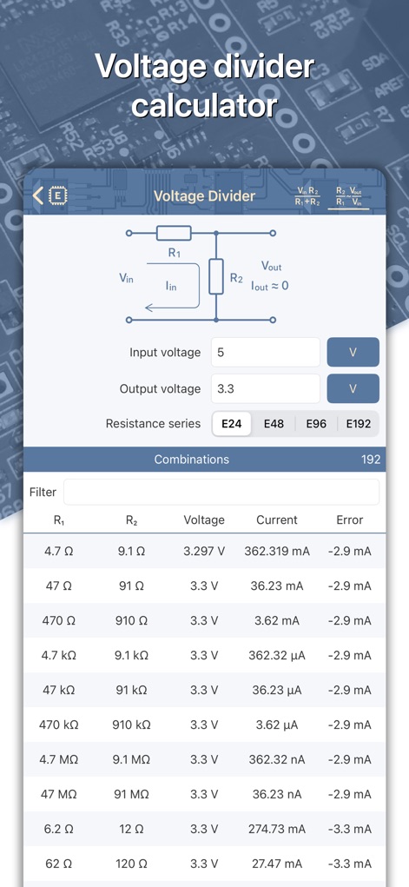Tap the voltage divider circuit diagram
The height and width of the screenshot is (887, 409).
tap(204, 275)
